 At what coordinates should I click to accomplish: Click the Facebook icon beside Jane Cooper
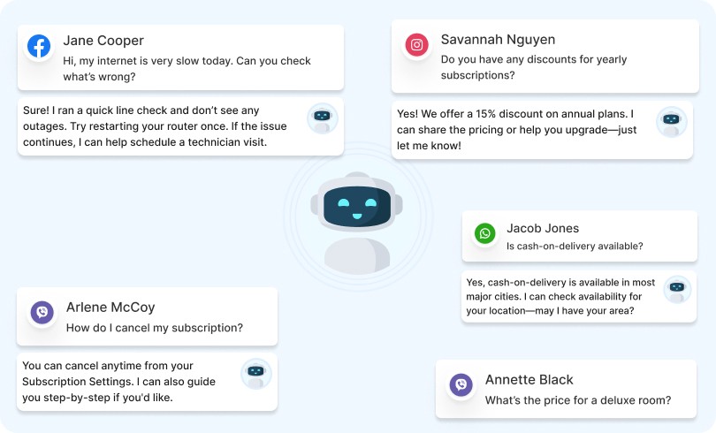coord(39,46)
